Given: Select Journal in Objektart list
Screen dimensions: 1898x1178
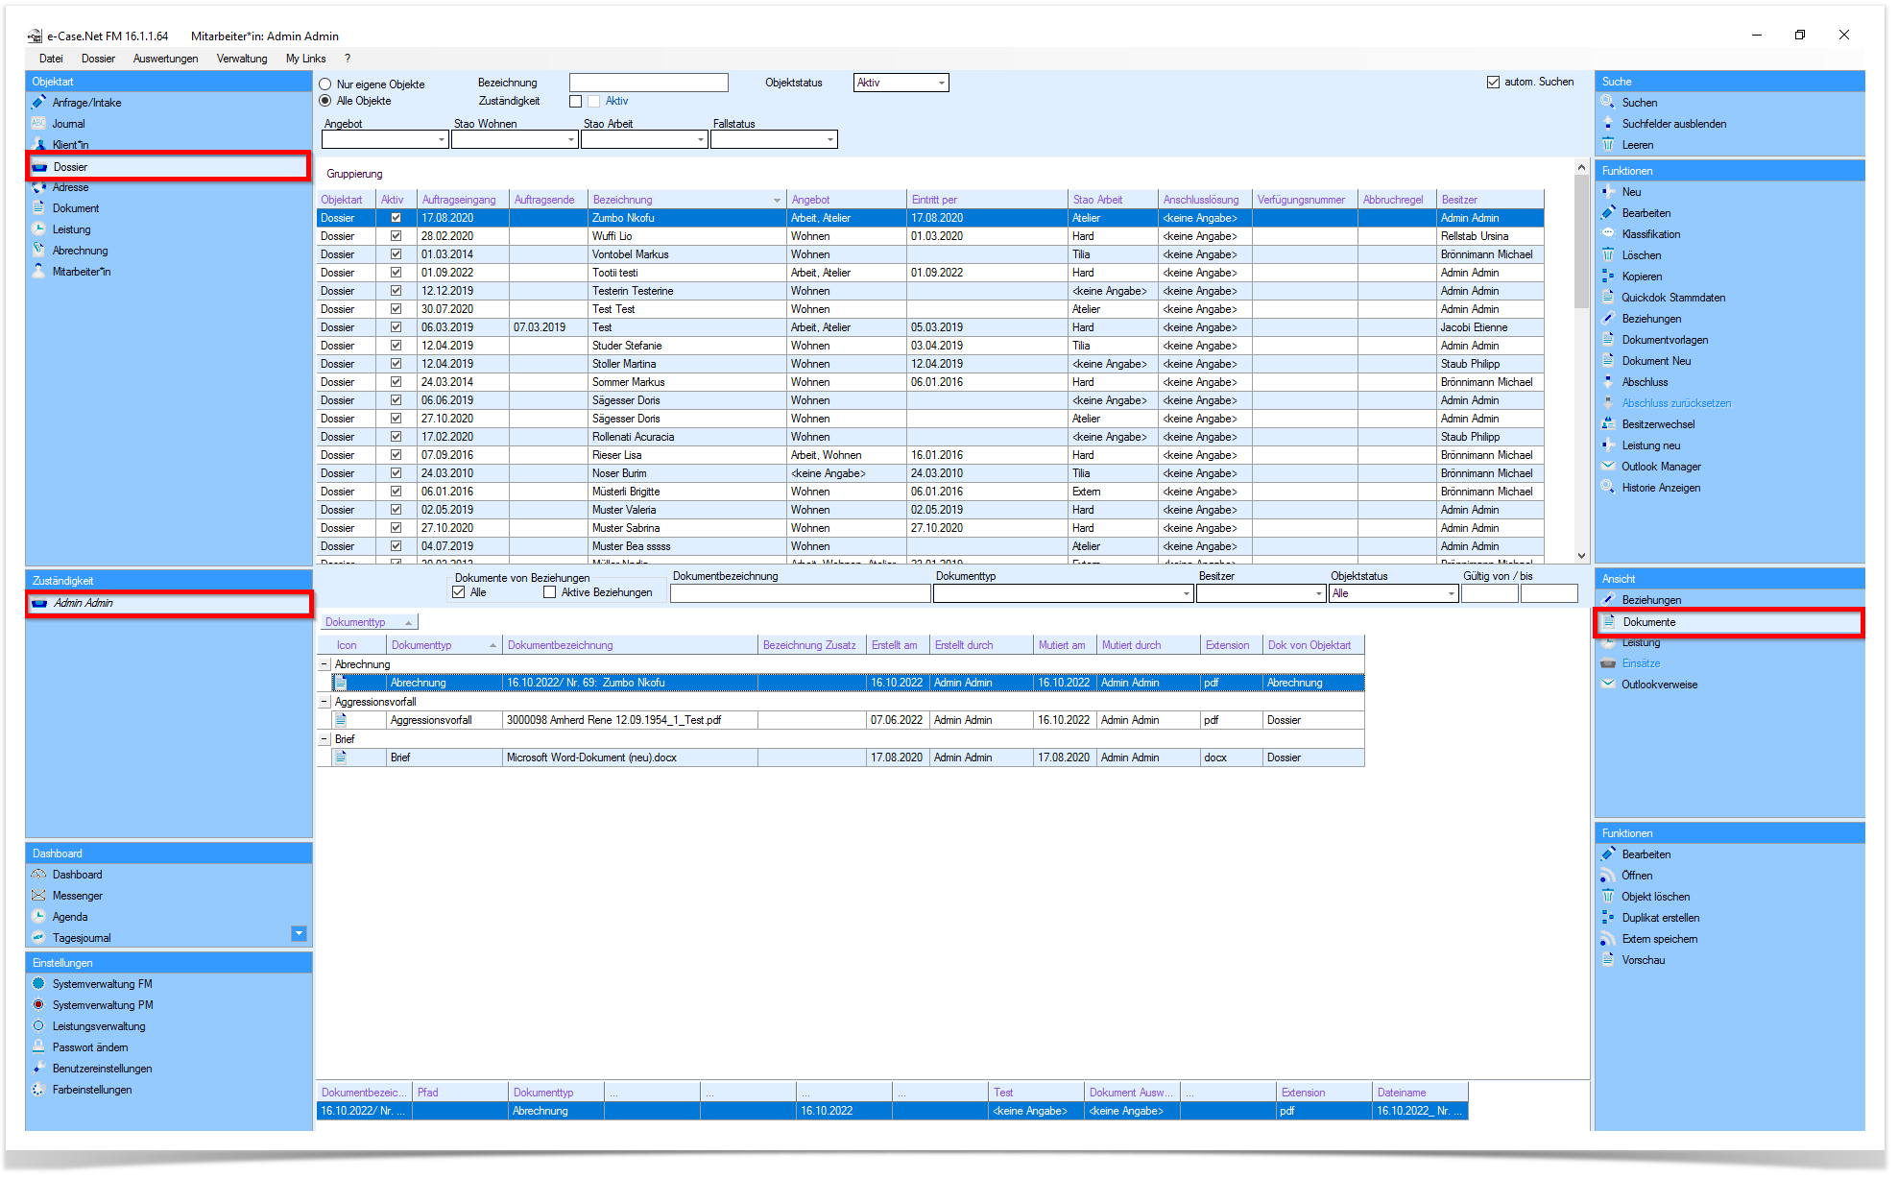Looking at the screenshot, I should (68, 124).
